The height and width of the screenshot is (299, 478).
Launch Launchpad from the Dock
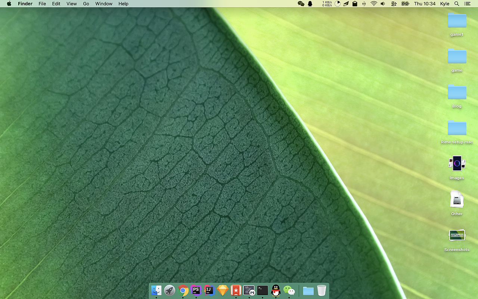(170, 290)
